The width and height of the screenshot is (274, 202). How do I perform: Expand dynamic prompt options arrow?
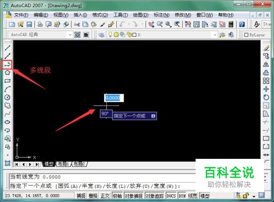pyautogui.click(x=153, y=116)
